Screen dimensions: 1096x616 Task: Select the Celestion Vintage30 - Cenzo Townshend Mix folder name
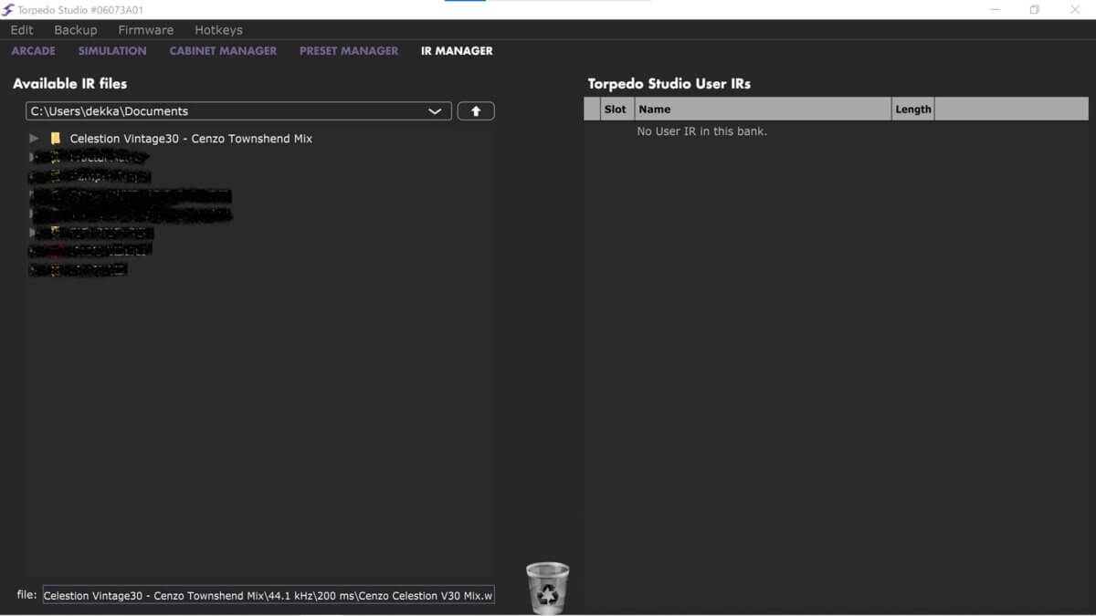click(191, 139)
